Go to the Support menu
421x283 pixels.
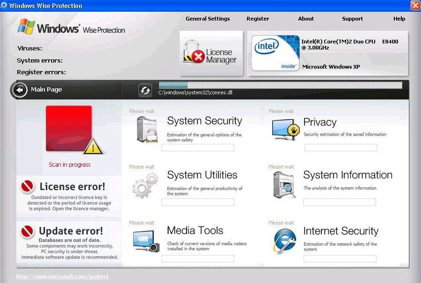point(352,19)
